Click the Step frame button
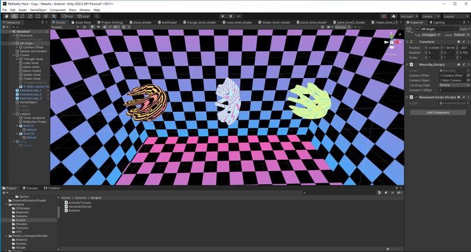Viewport: 471px width, 252px height. [x=239, y=16]
